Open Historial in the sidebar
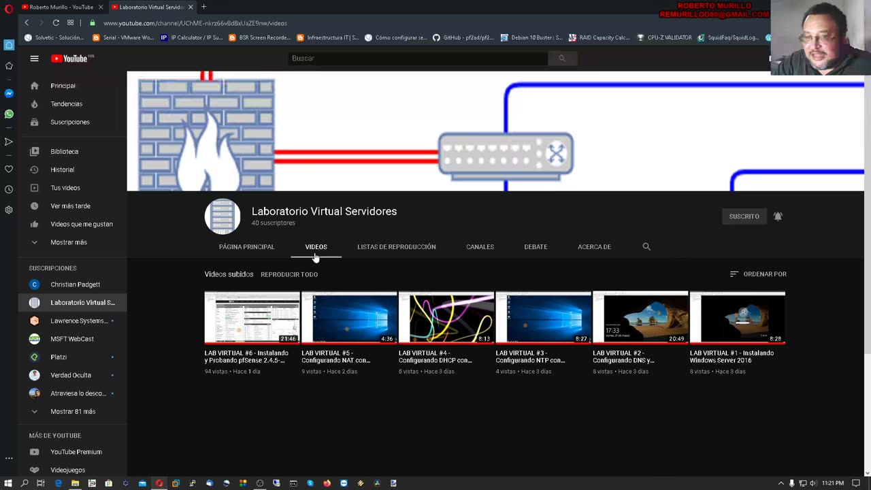Image resolution: width=871 pixels, height=490 pixels. [72, 170]
